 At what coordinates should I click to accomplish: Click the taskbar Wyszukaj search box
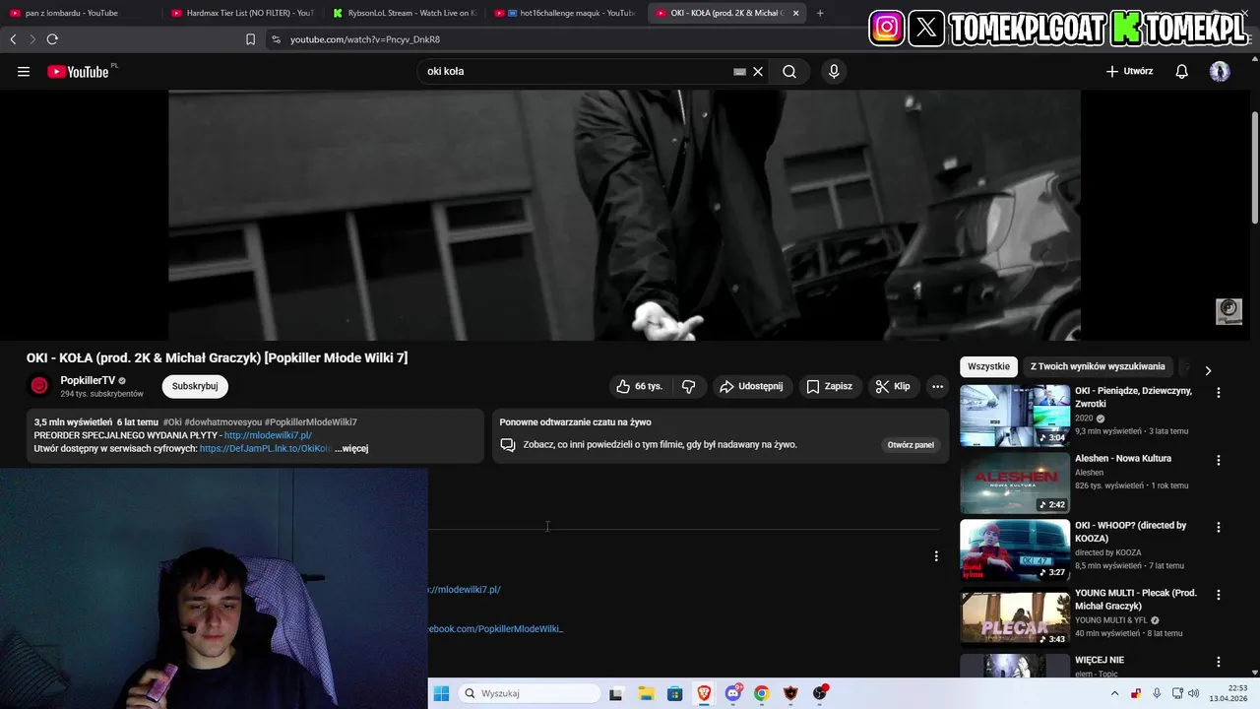click(x=531, y=693)
